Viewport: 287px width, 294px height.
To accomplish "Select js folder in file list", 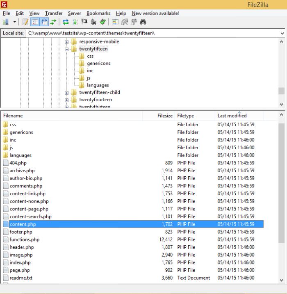I will pos(132,148).
